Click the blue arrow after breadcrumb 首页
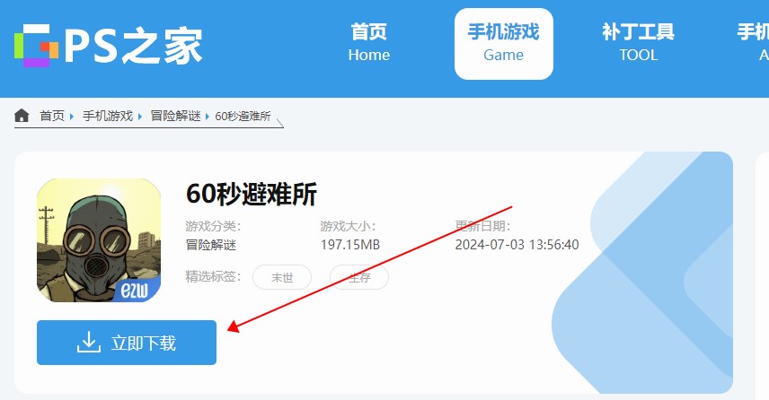 pyautogui.click(x=72, y=117)
